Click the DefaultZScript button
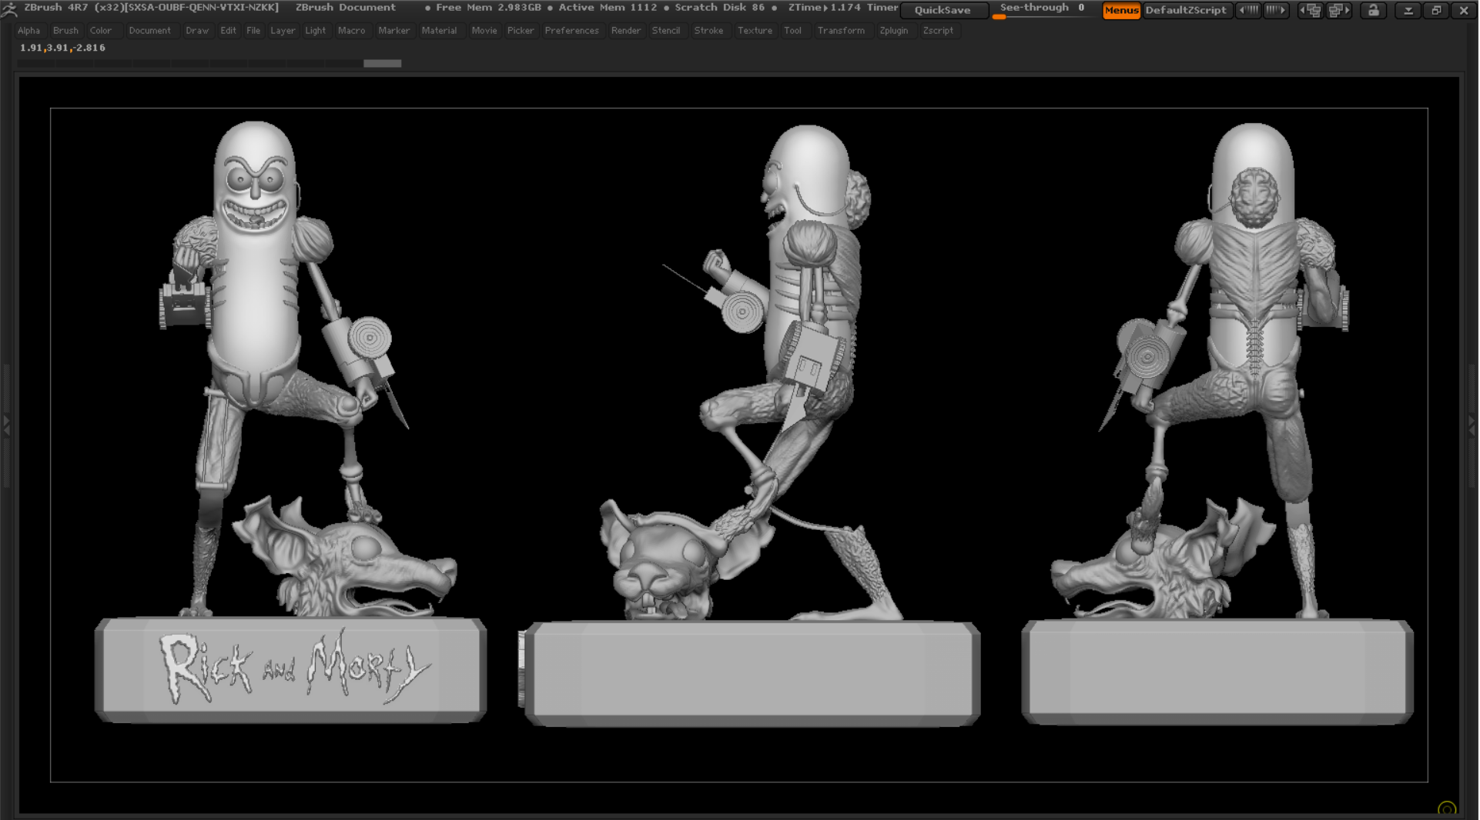This screenshot has width=1480, height=820. tap(1186, 10)
